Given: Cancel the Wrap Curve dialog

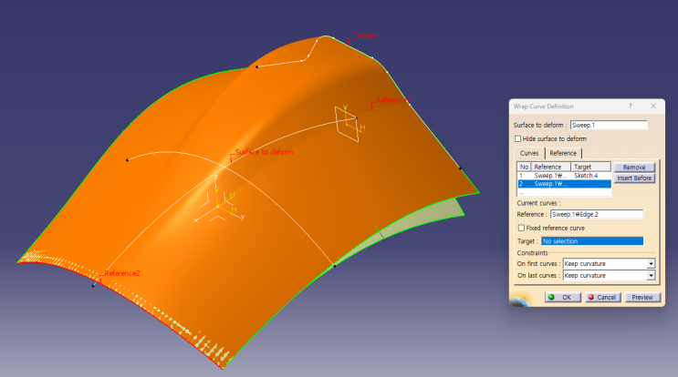Looking at the screenshot, I should point(603,297).
